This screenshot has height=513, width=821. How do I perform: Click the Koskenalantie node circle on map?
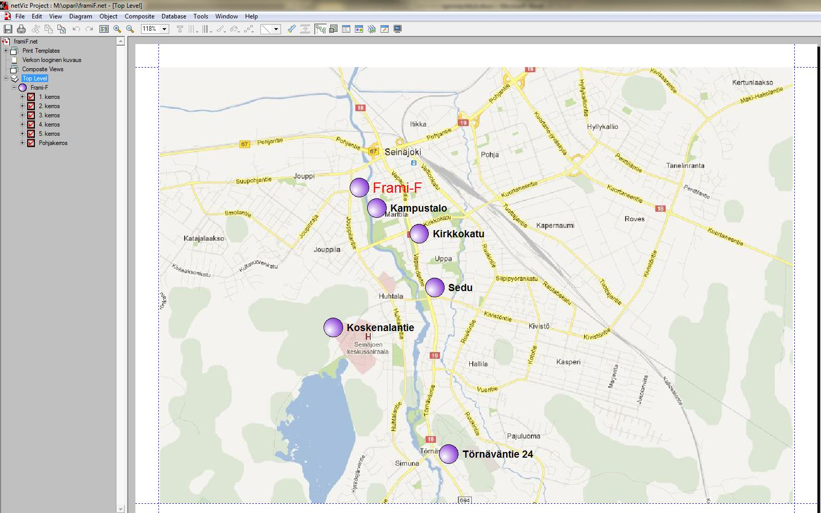point(333,327)
